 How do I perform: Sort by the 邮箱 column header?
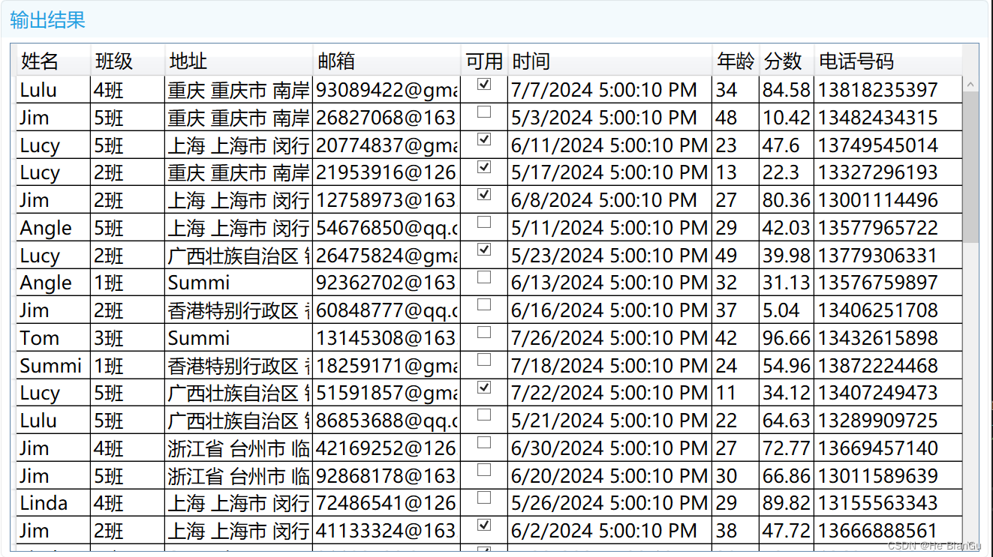pos(387,61)
